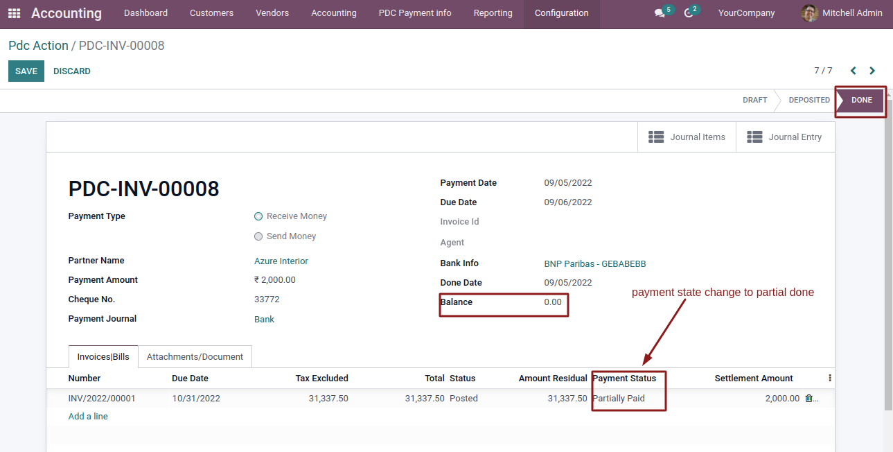893x452 pixels.
Task: Click the Payment Date 09/05/2022 value
Action: (568, 183)
